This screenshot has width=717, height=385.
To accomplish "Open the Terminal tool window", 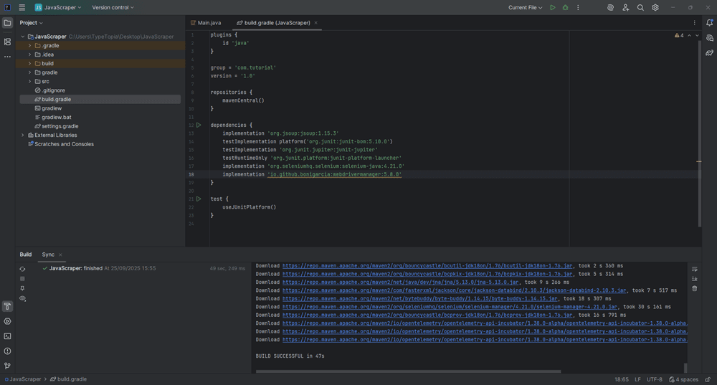I will 7,336.
